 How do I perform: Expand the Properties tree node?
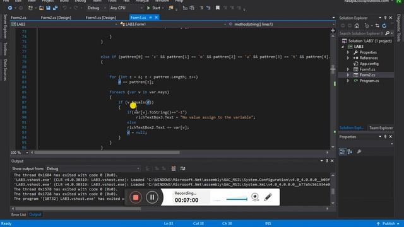348,52
